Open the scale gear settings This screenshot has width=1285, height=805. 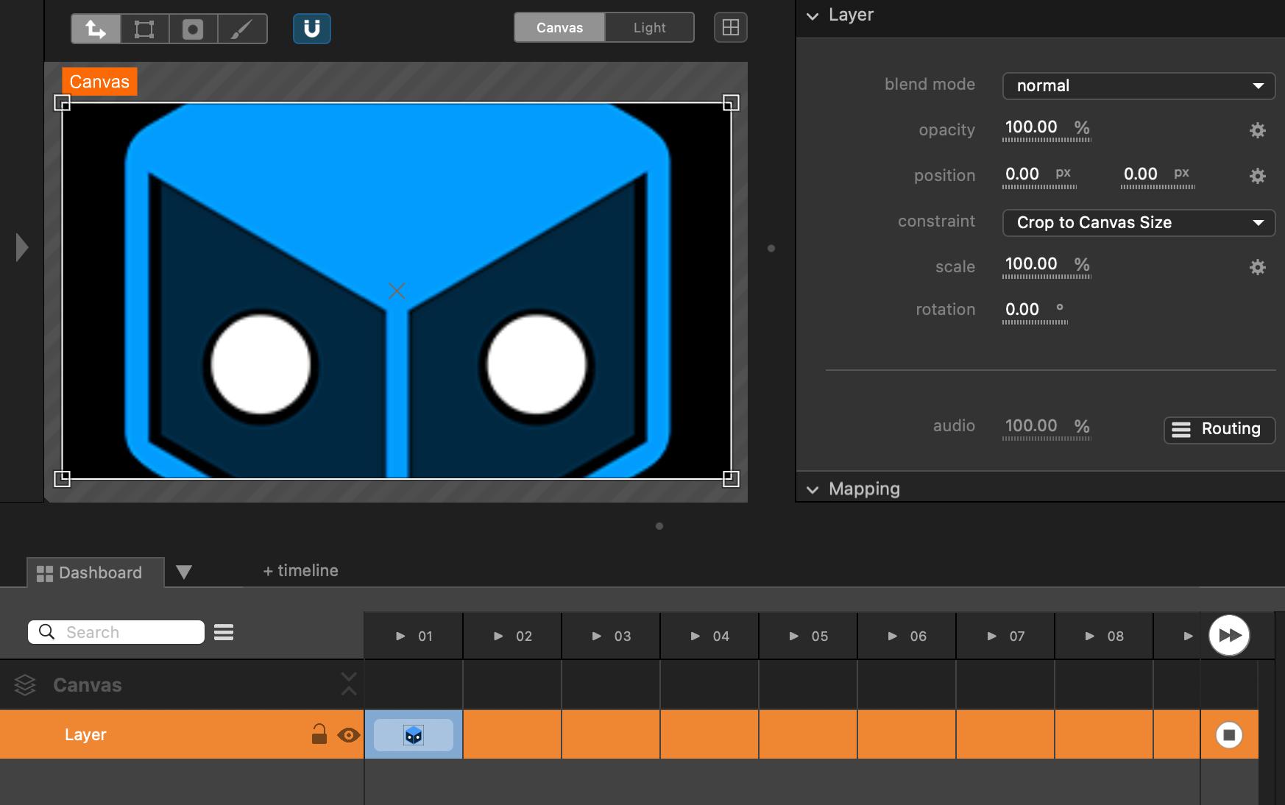pos(1257,267)
